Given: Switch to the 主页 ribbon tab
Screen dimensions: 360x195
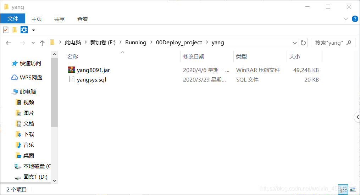Looking at the screenshot, I should (37, 19).
